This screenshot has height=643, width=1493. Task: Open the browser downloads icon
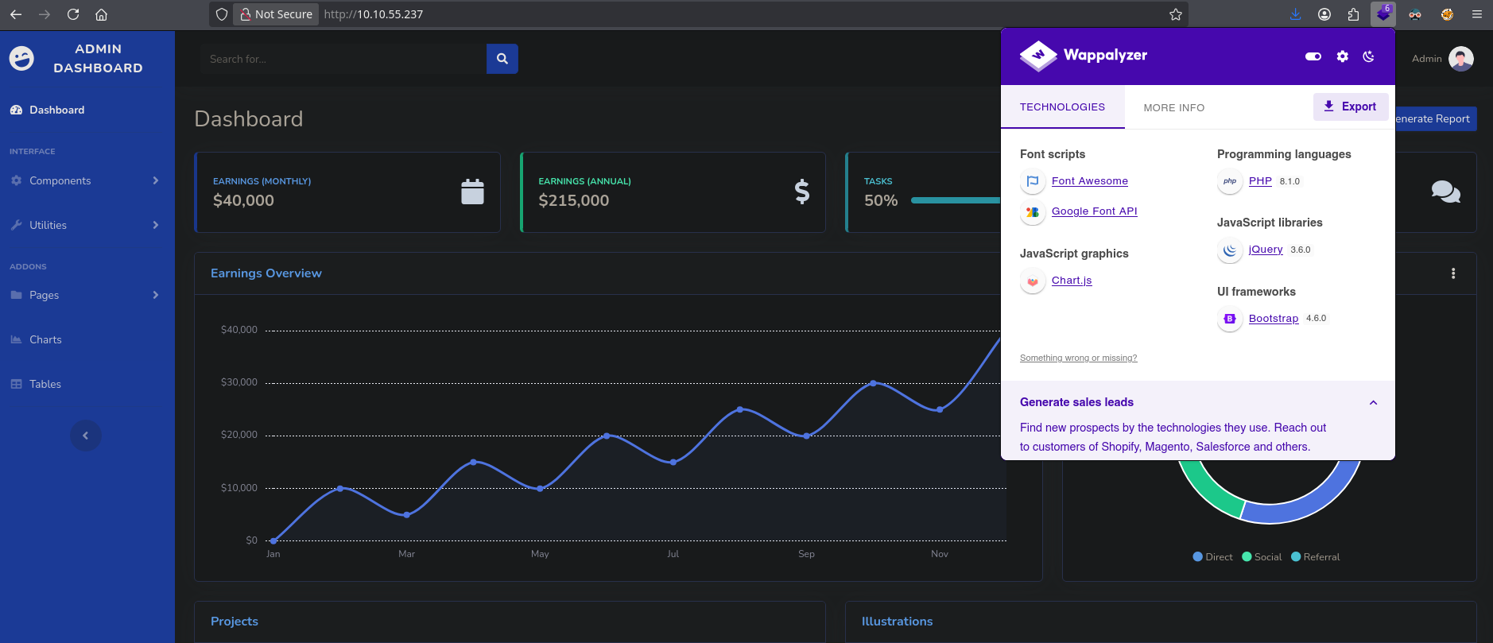point(1295,14)
